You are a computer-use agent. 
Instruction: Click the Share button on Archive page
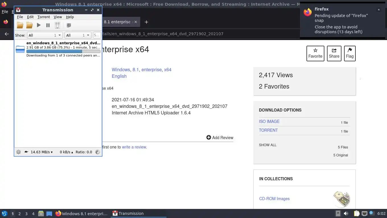pyautogui.click(x=334, y=53)
